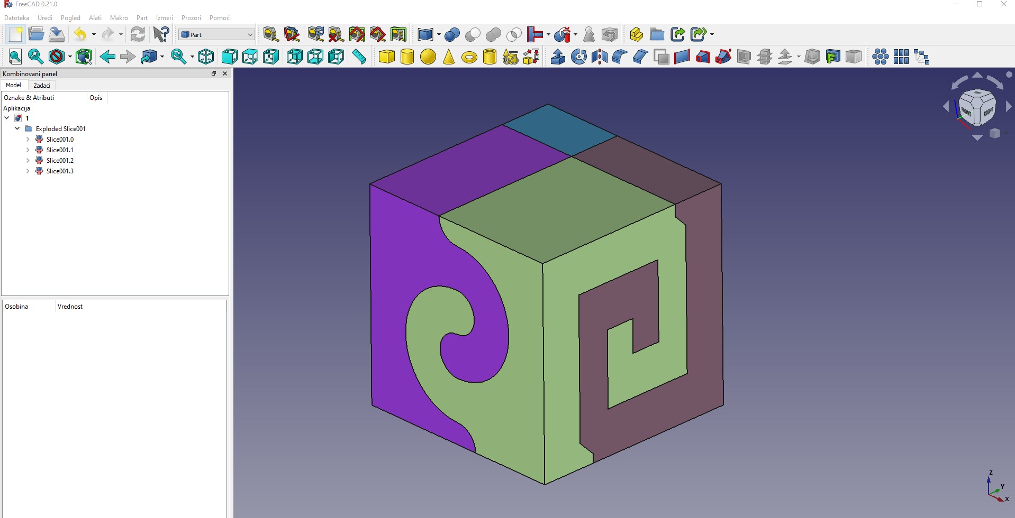Create a tube primitive
The height and width of the screenshot is (518, 1015).
pyautogui.click(x=490, y=57)
